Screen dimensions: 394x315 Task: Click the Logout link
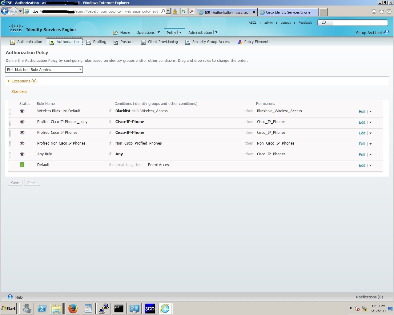tap(286, 23)
